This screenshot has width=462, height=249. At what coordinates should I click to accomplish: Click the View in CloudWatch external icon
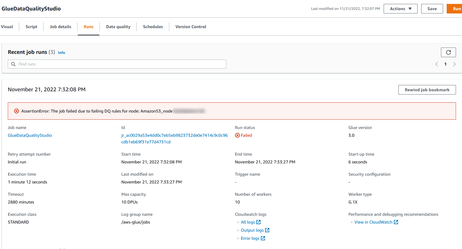[x=396, y=222]
